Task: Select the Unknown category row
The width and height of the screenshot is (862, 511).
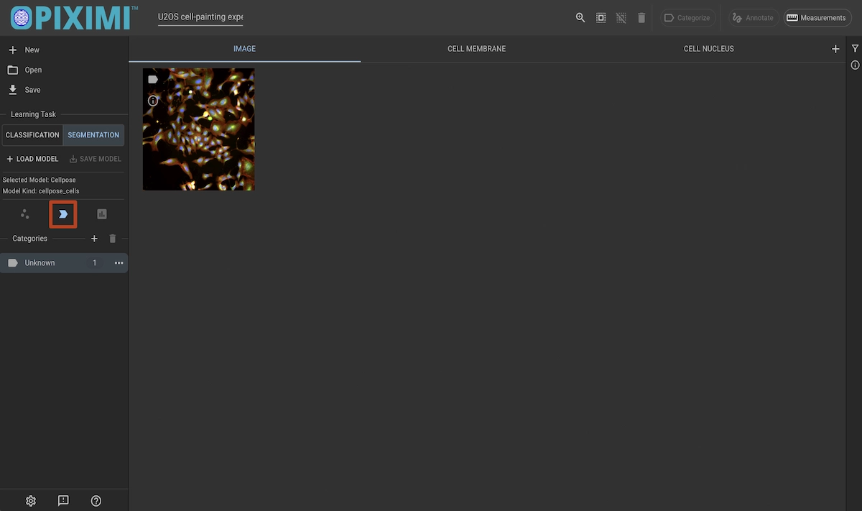Action: [x=64, y=263]
